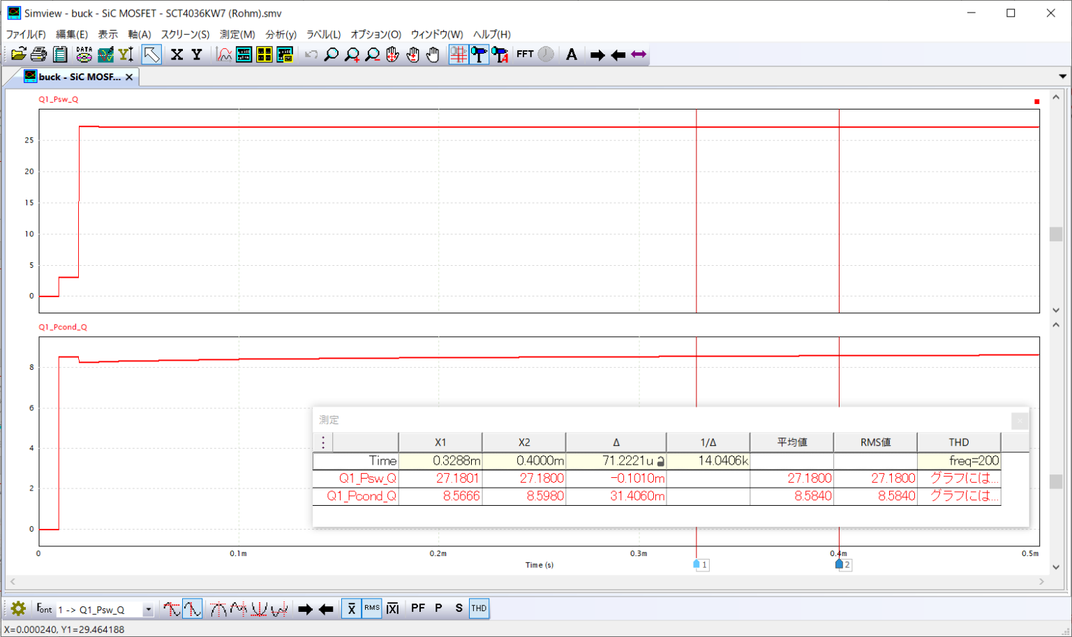Open the 測定(M) menu
1072x637 pixels.
point(237,34)
